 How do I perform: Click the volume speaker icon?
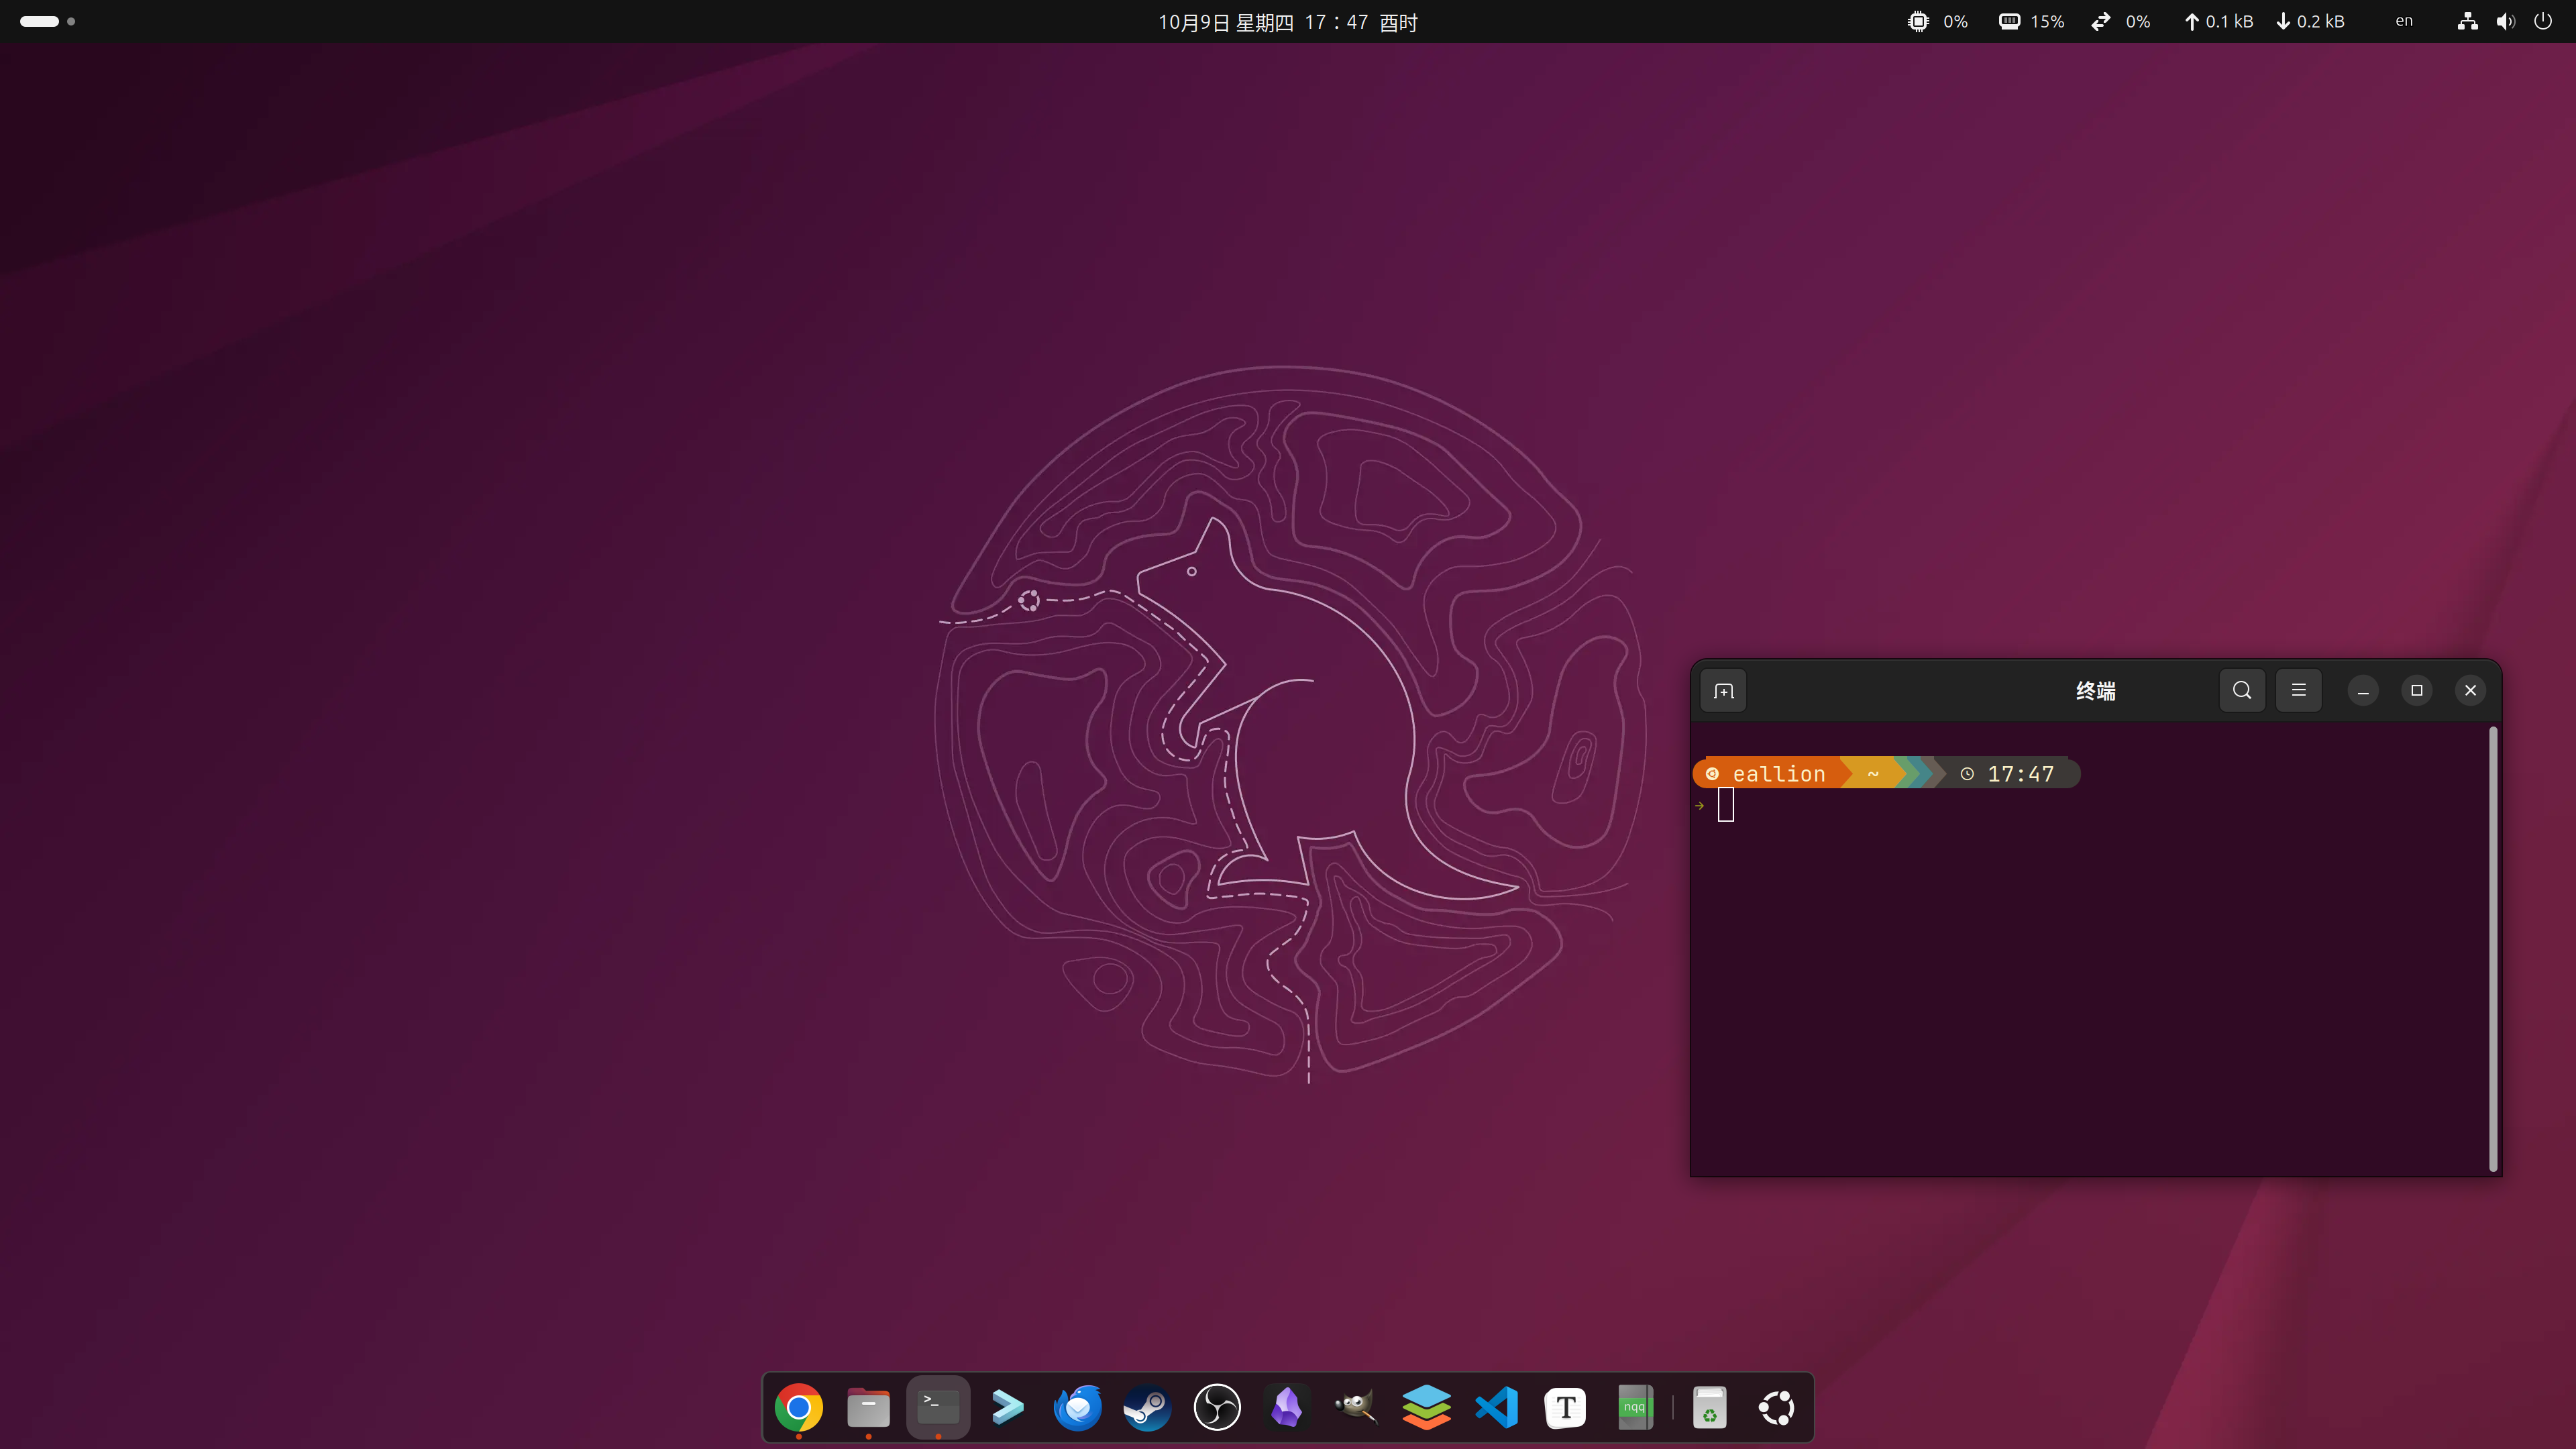click(x=2505, y=22)
